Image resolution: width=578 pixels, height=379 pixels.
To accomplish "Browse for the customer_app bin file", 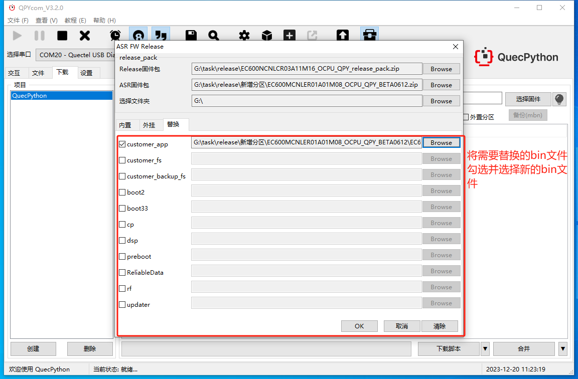I will (441, 142).
